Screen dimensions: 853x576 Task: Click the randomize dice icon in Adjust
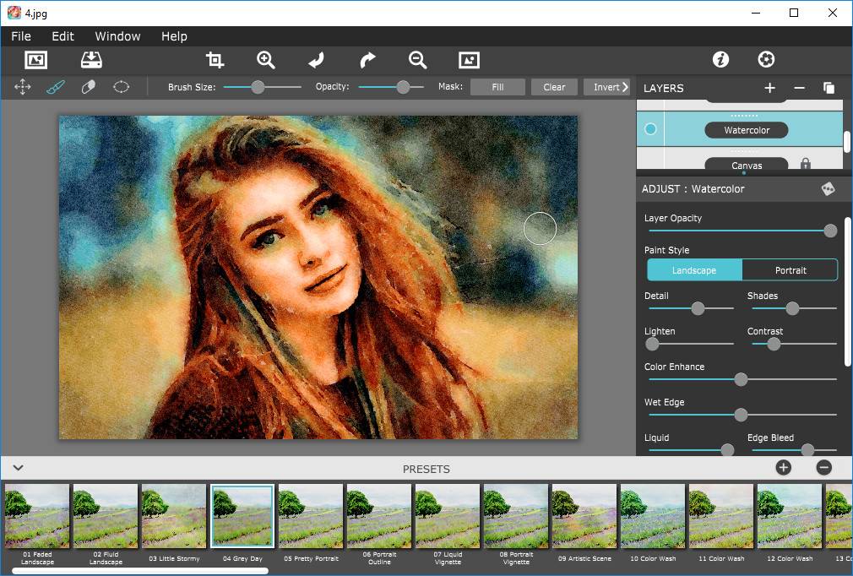[828, 188]
